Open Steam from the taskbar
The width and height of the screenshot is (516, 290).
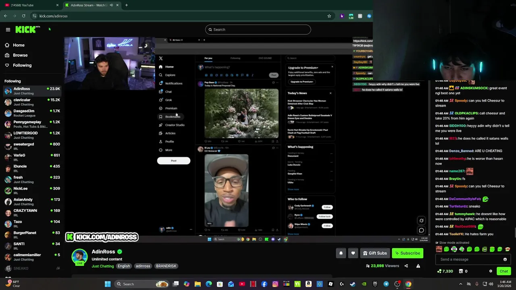tap(353, 284)
